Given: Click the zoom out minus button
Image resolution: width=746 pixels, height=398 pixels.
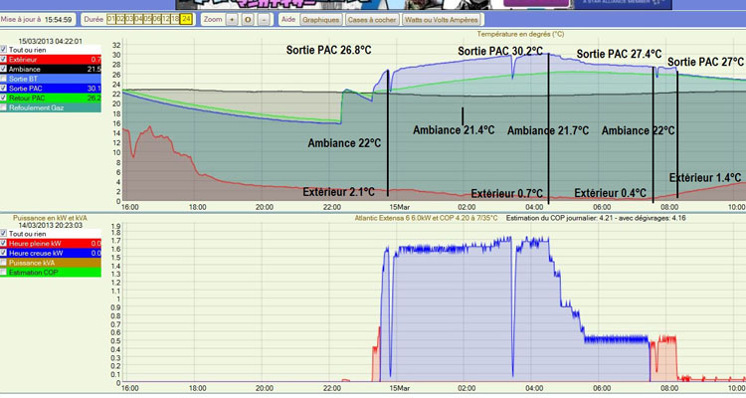Looking at the screenshot, I should coord(264,19).
